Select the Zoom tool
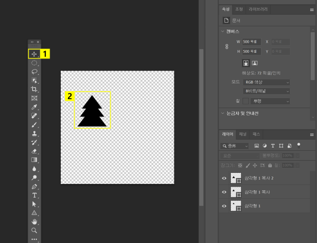This screenshot has height=243, width=317. 34,230
